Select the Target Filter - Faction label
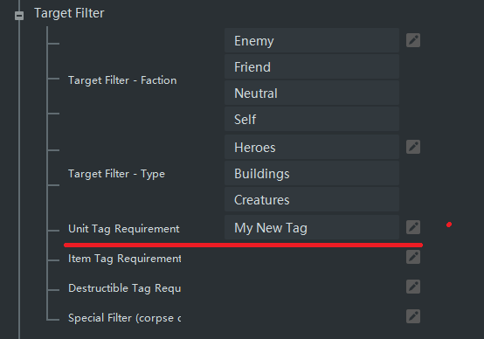484x339 pixels. 122,80
